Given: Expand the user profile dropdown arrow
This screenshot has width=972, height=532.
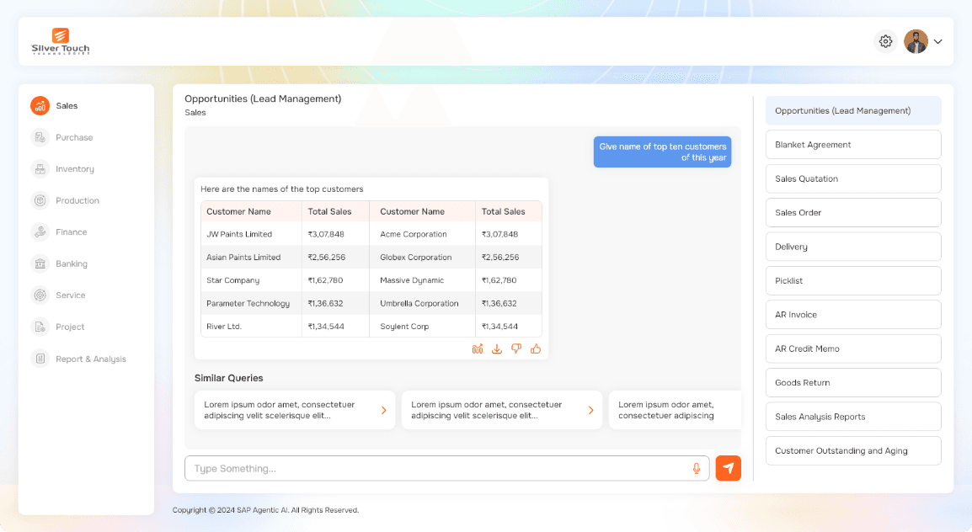Looking at the screenshot, I should coord(938,41).
